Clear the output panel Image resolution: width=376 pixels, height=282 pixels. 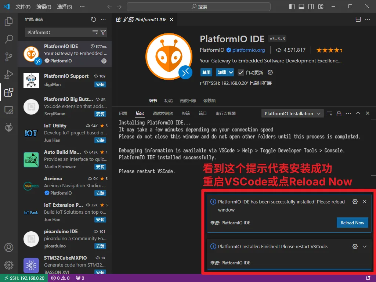[329, 113]
